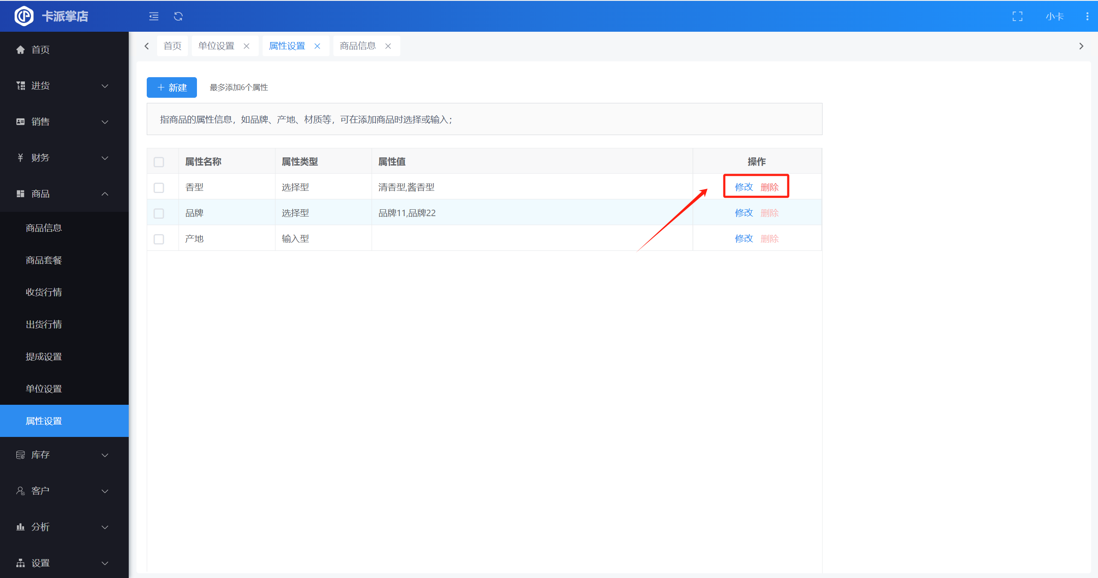Click the 卡派掌店 logo icon
Screen dimensions: 1098x578
24,16
